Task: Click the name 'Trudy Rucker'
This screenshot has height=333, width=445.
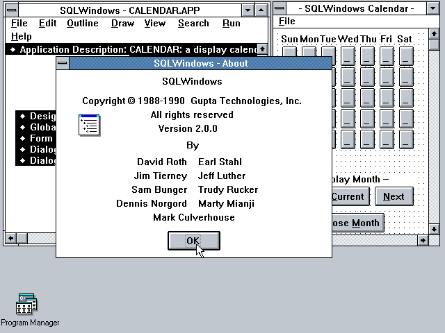Action: [x=228, y=189]
